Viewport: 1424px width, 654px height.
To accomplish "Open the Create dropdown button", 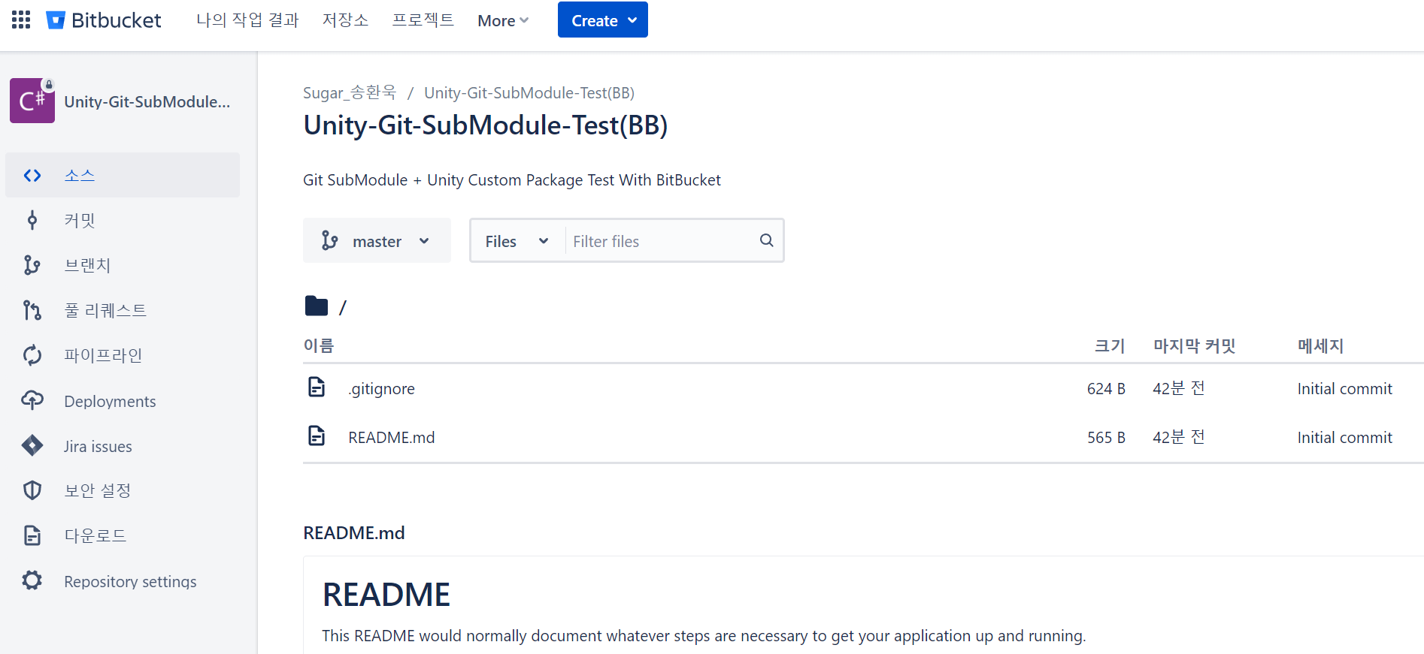I will [x=602, y=20].
